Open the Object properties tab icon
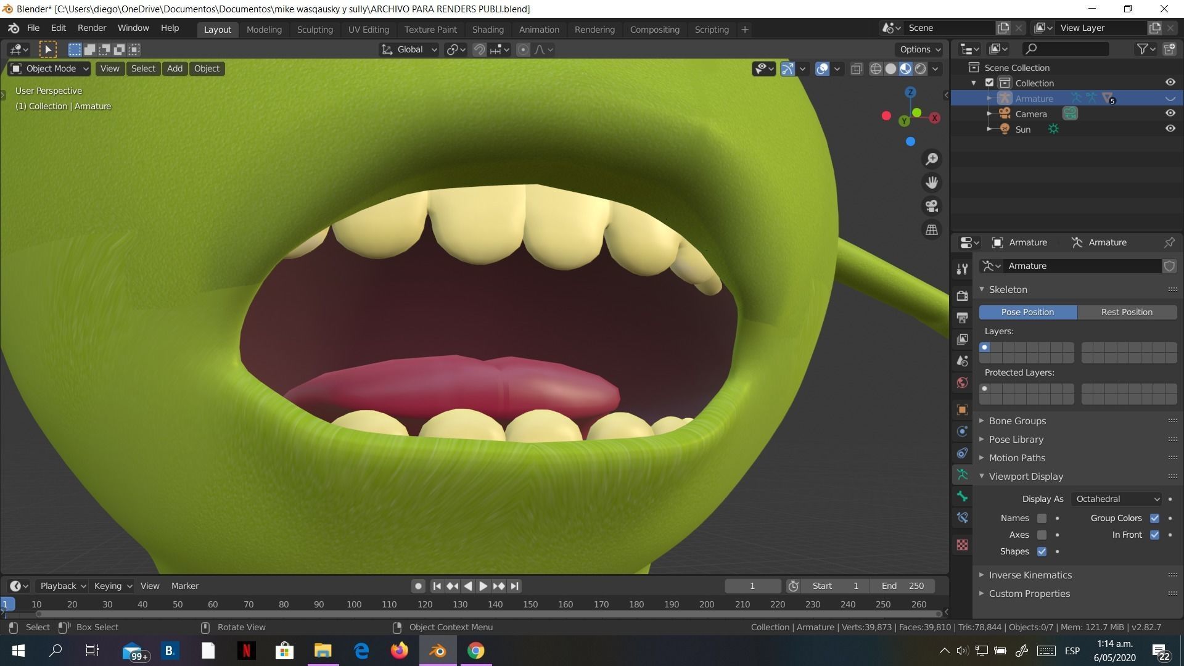This screenshot has height=666, width=1184. click(x=962, y=409)
